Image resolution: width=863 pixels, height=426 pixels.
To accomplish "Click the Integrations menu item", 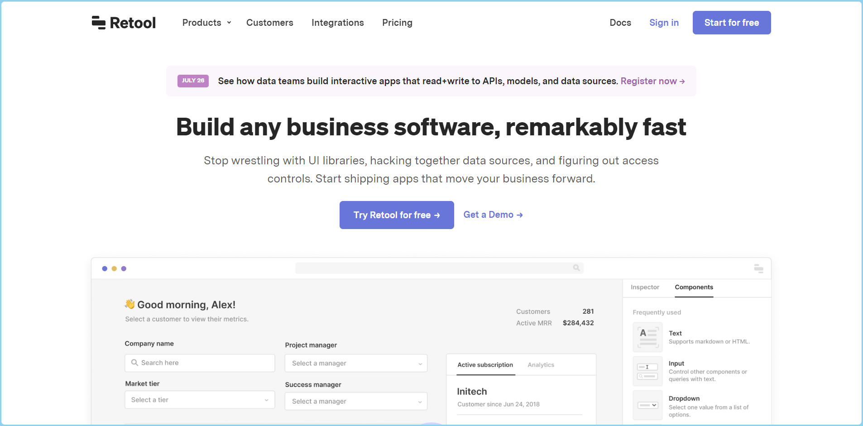I will (337, 22).
